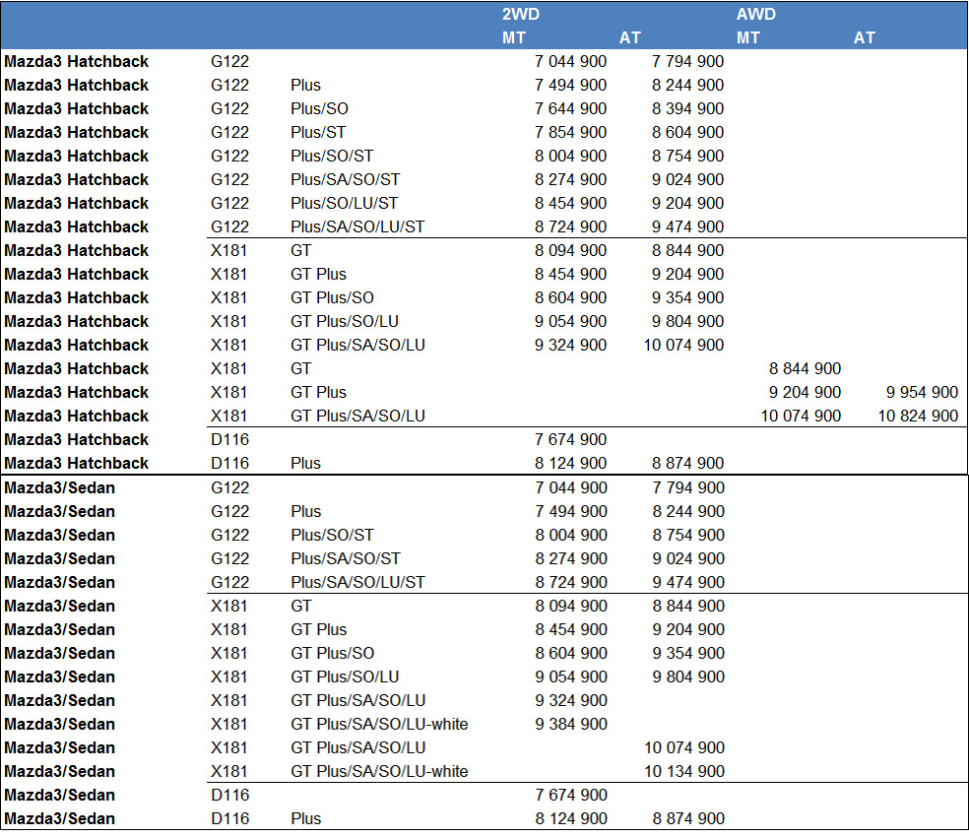The height and width of the screenshot is (837, 969).
Task: Select Sedan GT Plus/SO AT price 9 354 900
Action: [688, 654]
